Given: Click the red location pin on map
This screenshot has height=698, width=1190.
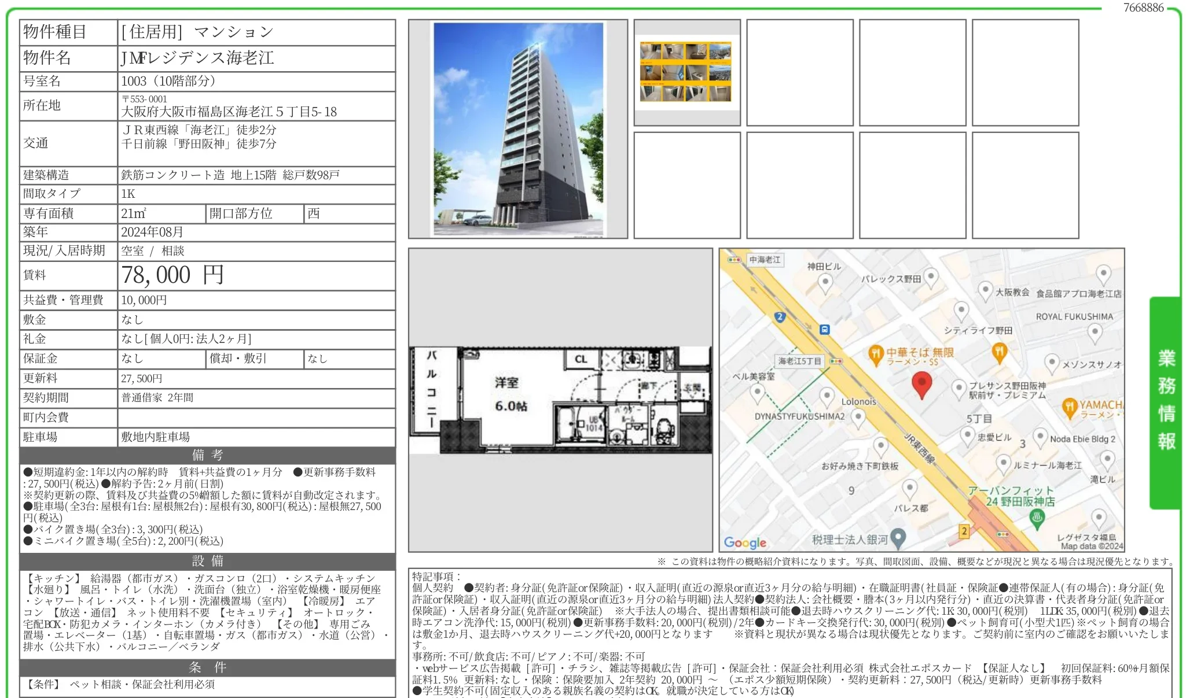Looking at the screenshot, I should (921, 384).
